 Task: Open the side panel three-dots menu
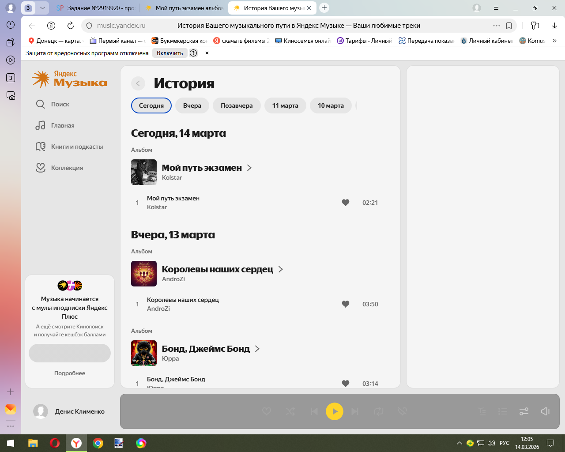(x=11, y=426)
